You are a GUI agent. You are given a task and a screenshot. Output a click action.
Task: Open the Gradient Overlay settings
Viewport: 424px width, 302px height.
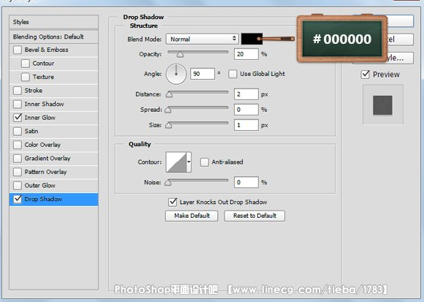[48, 158]
